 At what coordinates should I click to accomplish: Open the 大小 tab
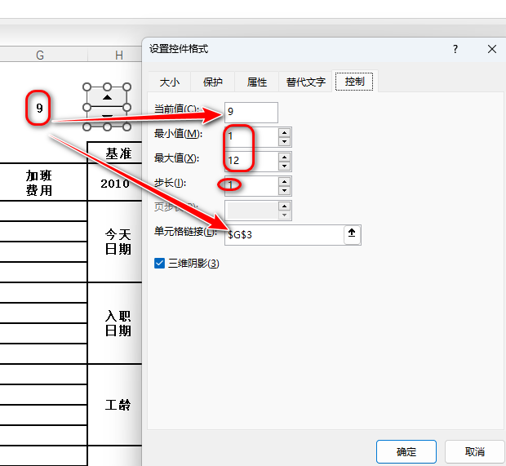(170, 82)
